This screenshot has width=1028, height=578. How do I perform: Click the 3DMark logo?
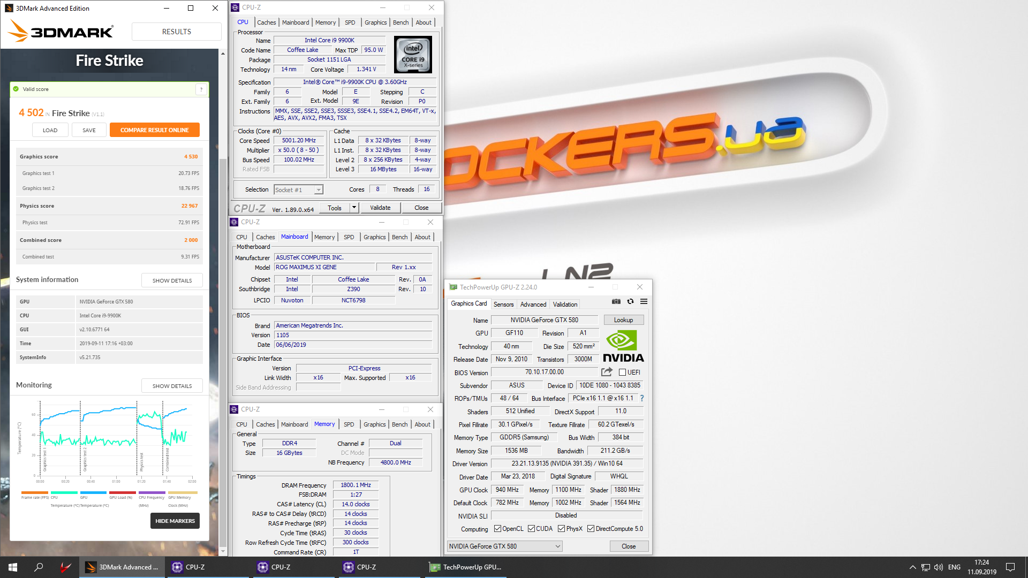(x=61, y=31)
